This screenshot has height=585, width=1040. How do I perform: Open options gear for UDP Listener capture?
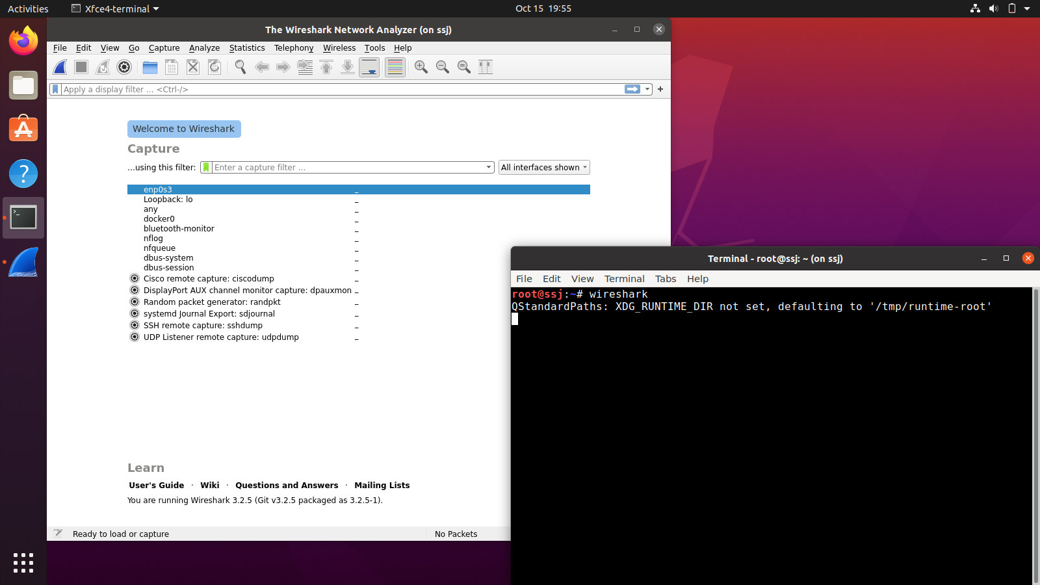(x=135, y=337)
